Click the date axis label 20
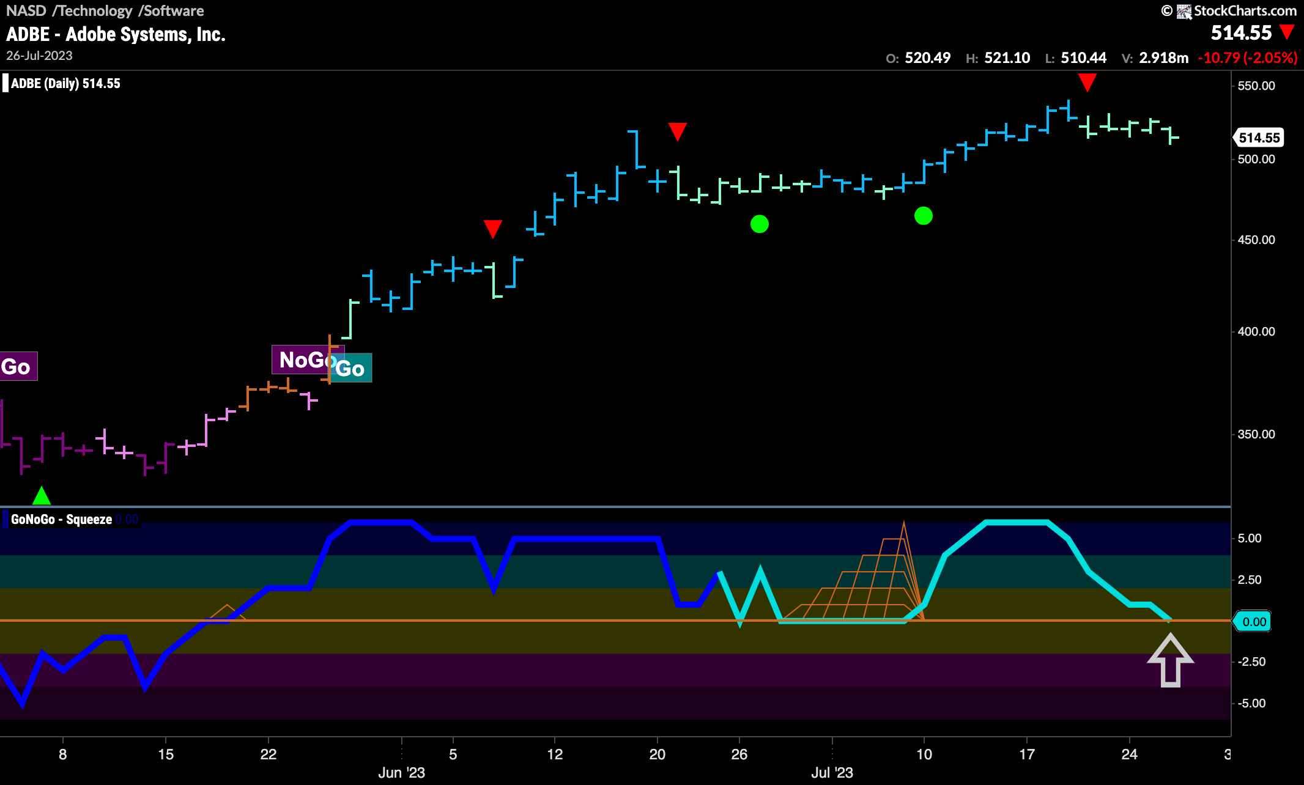Screen dimensions: 1304x785 coord(658,754)
